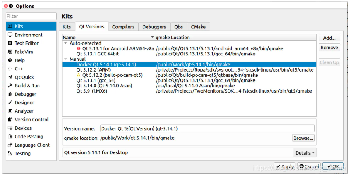
Task: Open the Environment category icon
Action: tap(10, 35)
